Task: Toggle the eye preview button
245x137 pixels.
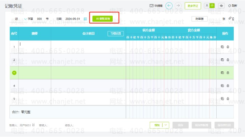Action: [x=221, y=6]
